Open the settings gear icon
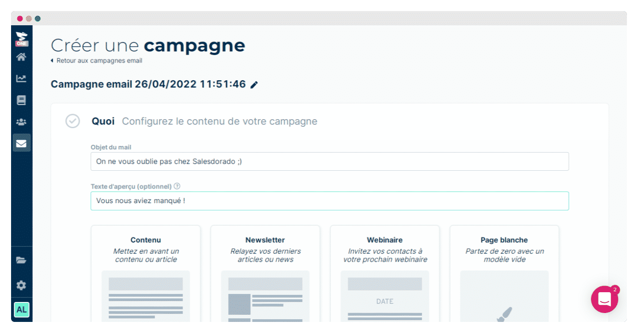The height and width of the screenshot is (333, 638). (x=21, y=285)
